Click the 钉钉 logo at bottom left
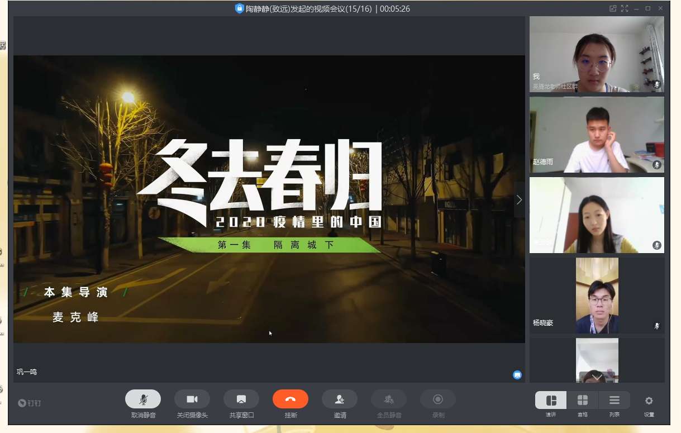This screenshot has width=681, height=433. (x=30, y=403)
